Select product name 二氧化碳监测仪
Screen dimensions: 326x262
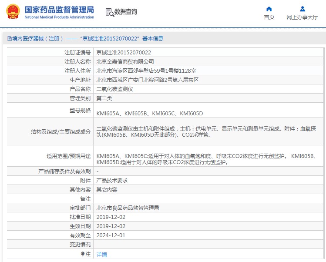(x=114, y=89)
